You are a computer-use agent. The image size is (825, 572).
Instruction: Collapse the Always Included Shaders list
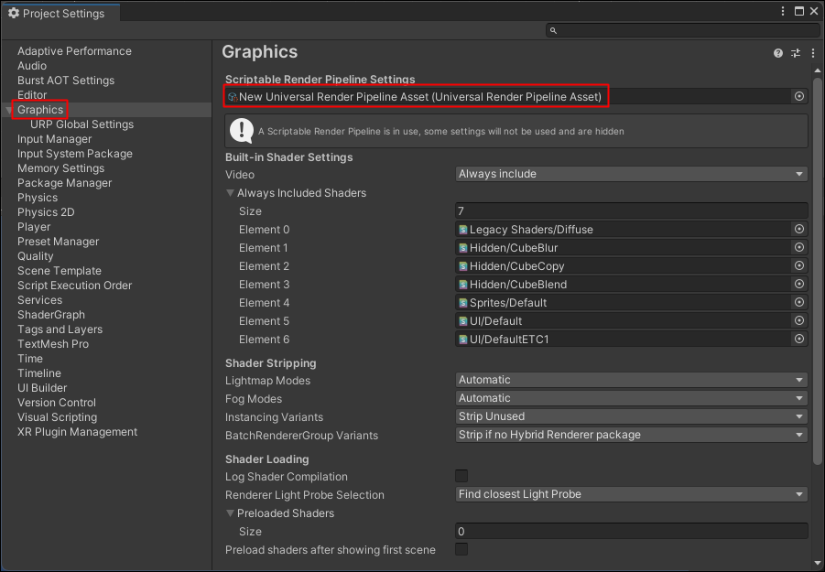[x=230, y=193]
